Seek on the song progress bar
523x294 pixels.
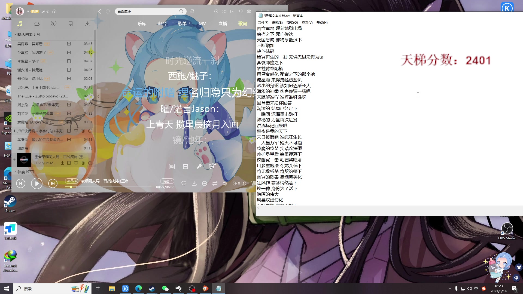point(108,187)
